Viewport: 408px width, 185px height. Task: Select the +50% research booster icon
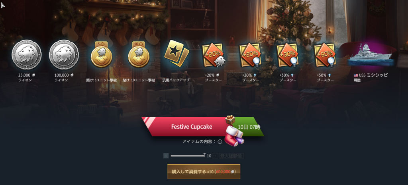pos(325,55)
